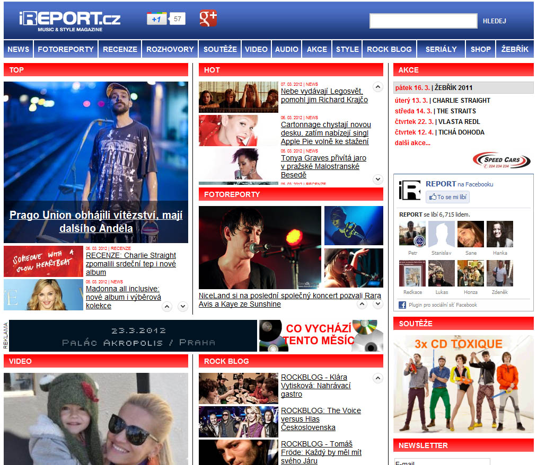Click Co vychází tento měsíc banner
The height and width of the screenshot is (465, 537).
(x=321, y=336)
